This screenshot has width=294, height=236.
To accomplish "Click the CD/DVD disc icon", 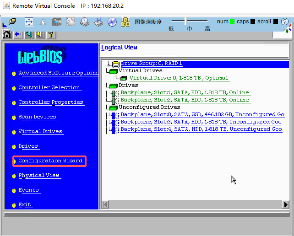I will (112, 22).
